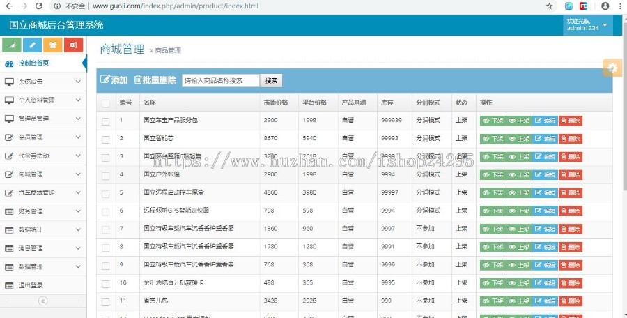
Task: Click the orange users shortcut icon
Action: click(x=53, y=45)
